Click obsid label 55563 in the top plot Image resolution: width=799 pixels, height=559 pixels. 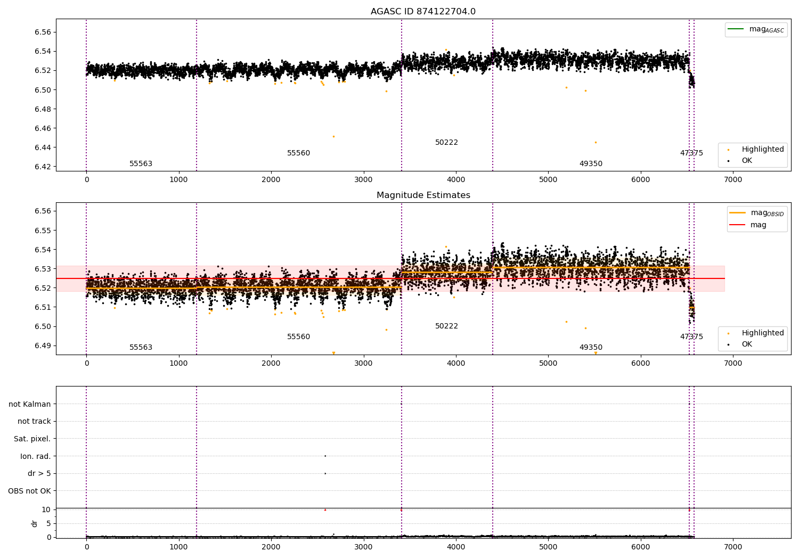(x=141, y=163)
